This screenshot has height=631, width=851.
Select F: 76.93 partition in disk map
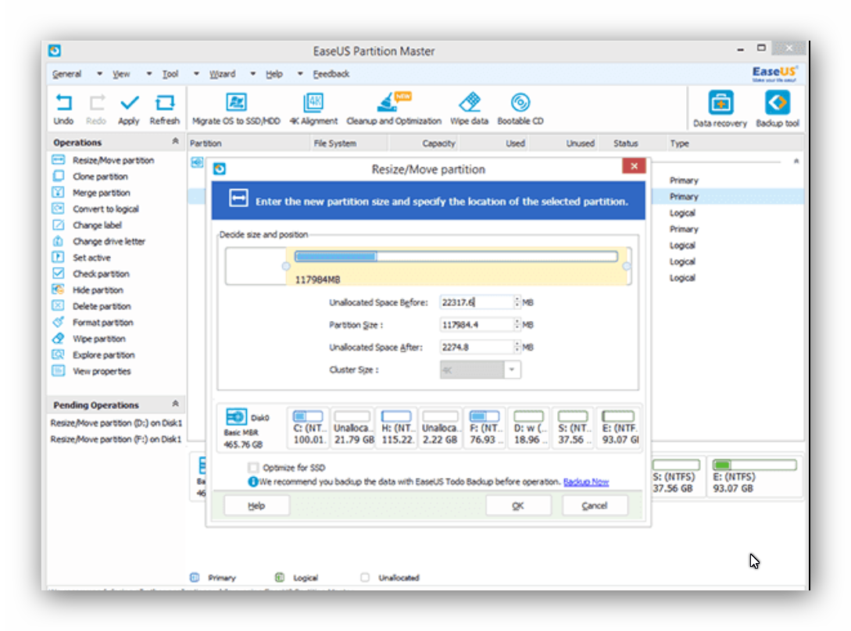pos(484,427)
